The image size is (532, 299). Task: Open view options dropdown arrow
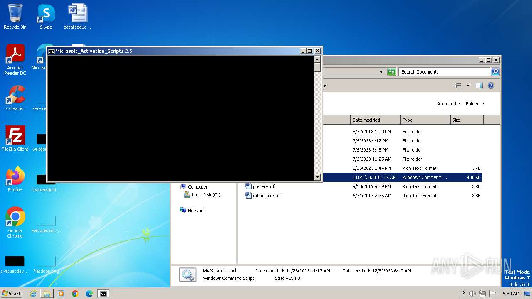point(468,86)
